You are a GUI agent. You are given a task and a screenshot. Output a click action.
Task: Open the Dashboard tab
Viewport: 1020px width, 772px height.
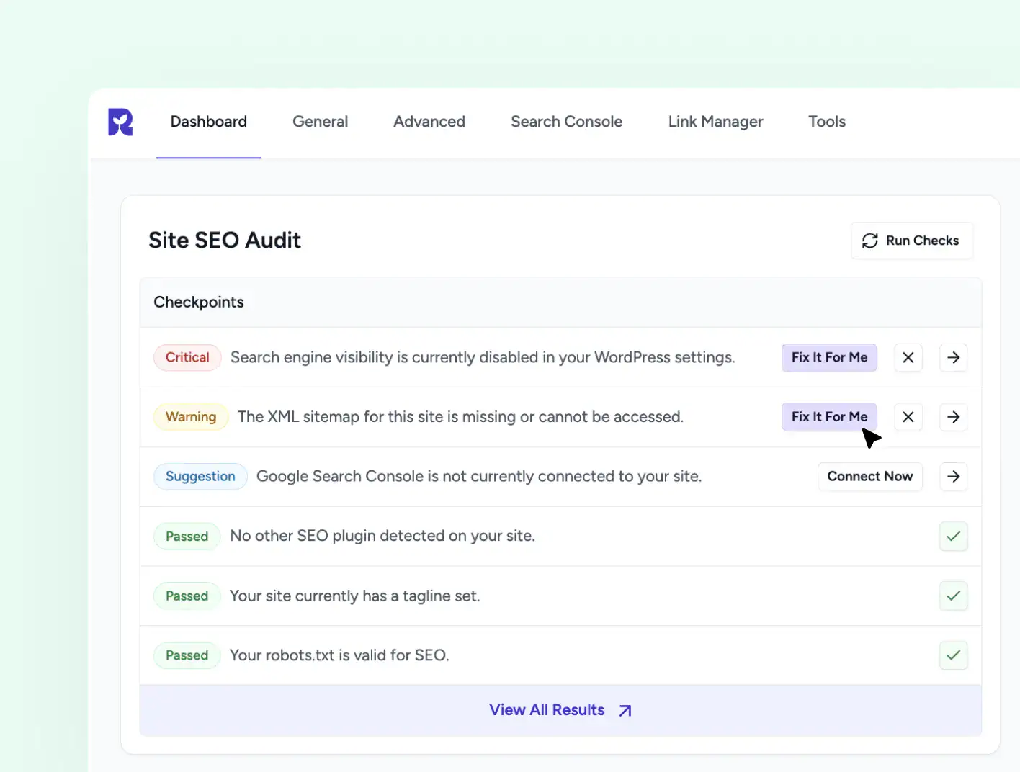coord(208,122)
